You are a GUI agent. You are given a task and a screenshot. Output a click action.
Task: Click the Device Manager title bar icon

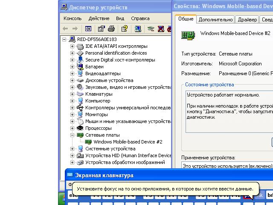click(x=64, y=7)
